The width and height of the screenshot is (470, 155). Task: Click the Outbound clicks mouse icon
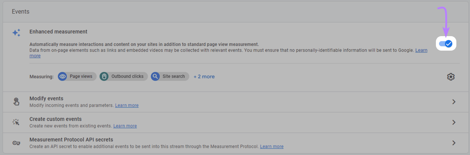(104, 77)
